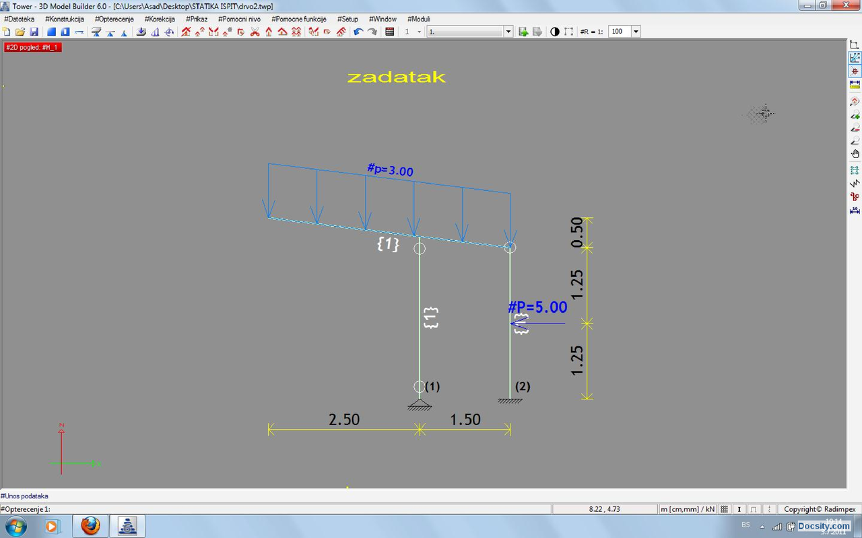Screen dimensions: 862x538
Task: Open an existing file with the folder icon
Action: (x=20, y=32)
